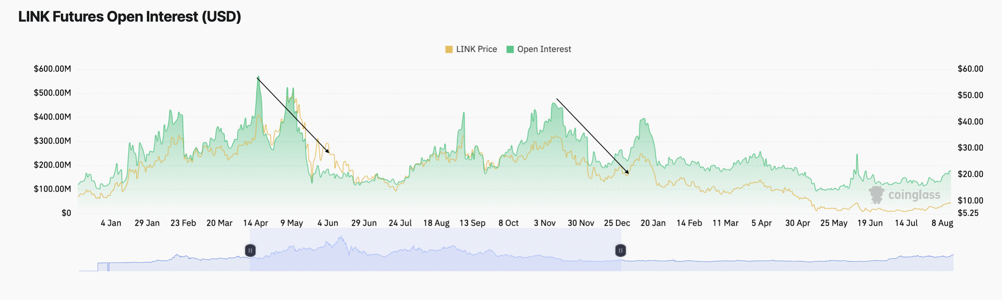Click the 11 Mar date label
Screen dimensions: 1002x300
[725, 223]
